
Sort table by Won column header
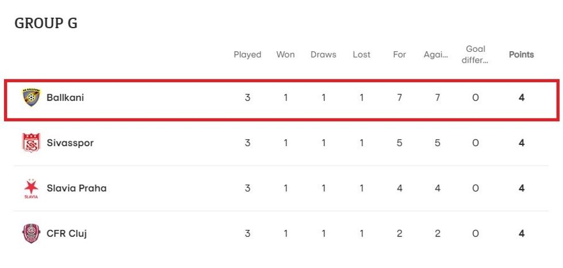286,55
